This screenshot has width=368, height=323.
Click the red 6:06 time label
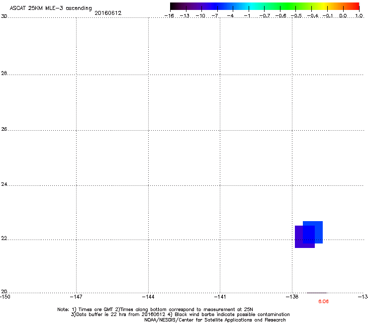(x=323, y=302)
